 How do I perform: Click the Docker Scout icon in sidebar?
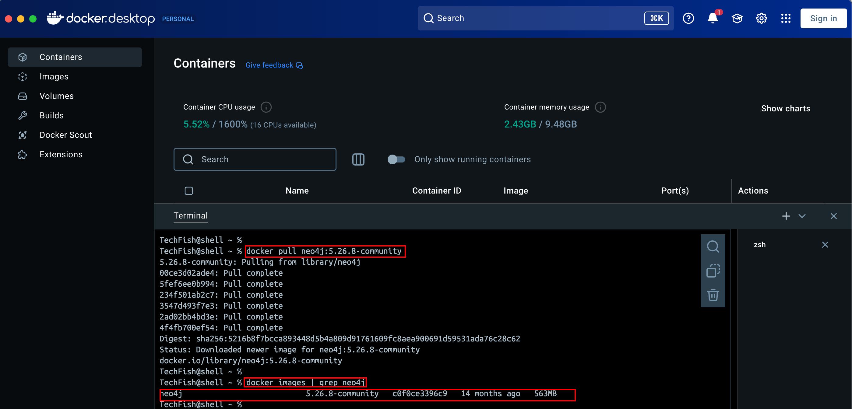tap(23, 135)
